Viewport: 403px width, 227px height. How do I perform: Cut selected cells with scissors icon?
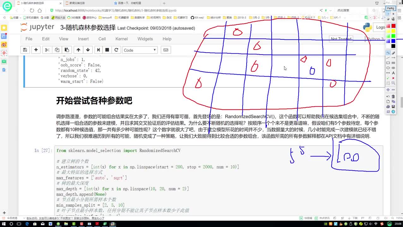pyautogui.click(x=47, y=50)
